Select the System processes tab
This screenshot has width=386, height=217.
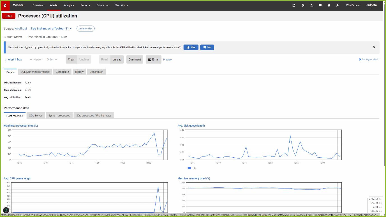pos(59,115)
